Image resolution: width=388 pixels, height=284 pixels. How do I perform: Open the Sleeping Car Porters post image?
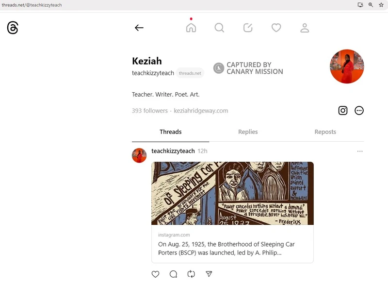232,193
